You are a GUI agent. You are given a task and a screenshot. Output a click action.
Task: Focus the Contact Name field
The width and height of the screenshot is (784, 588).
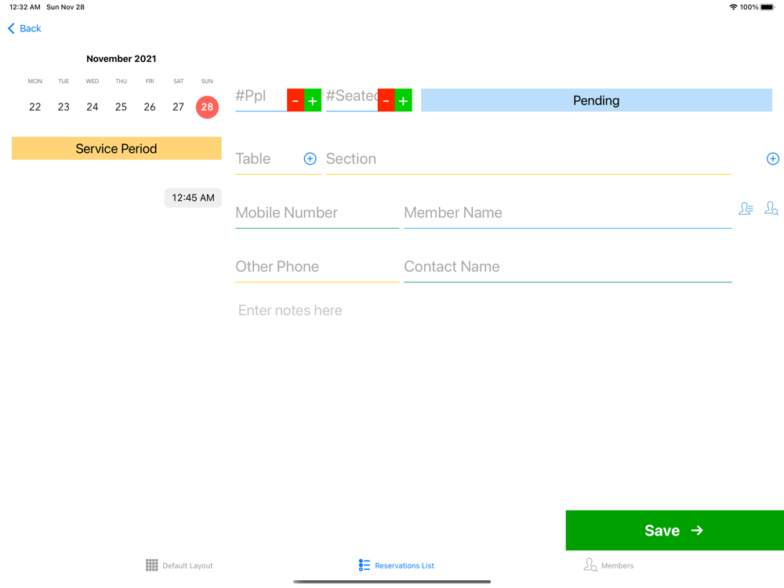568,267
